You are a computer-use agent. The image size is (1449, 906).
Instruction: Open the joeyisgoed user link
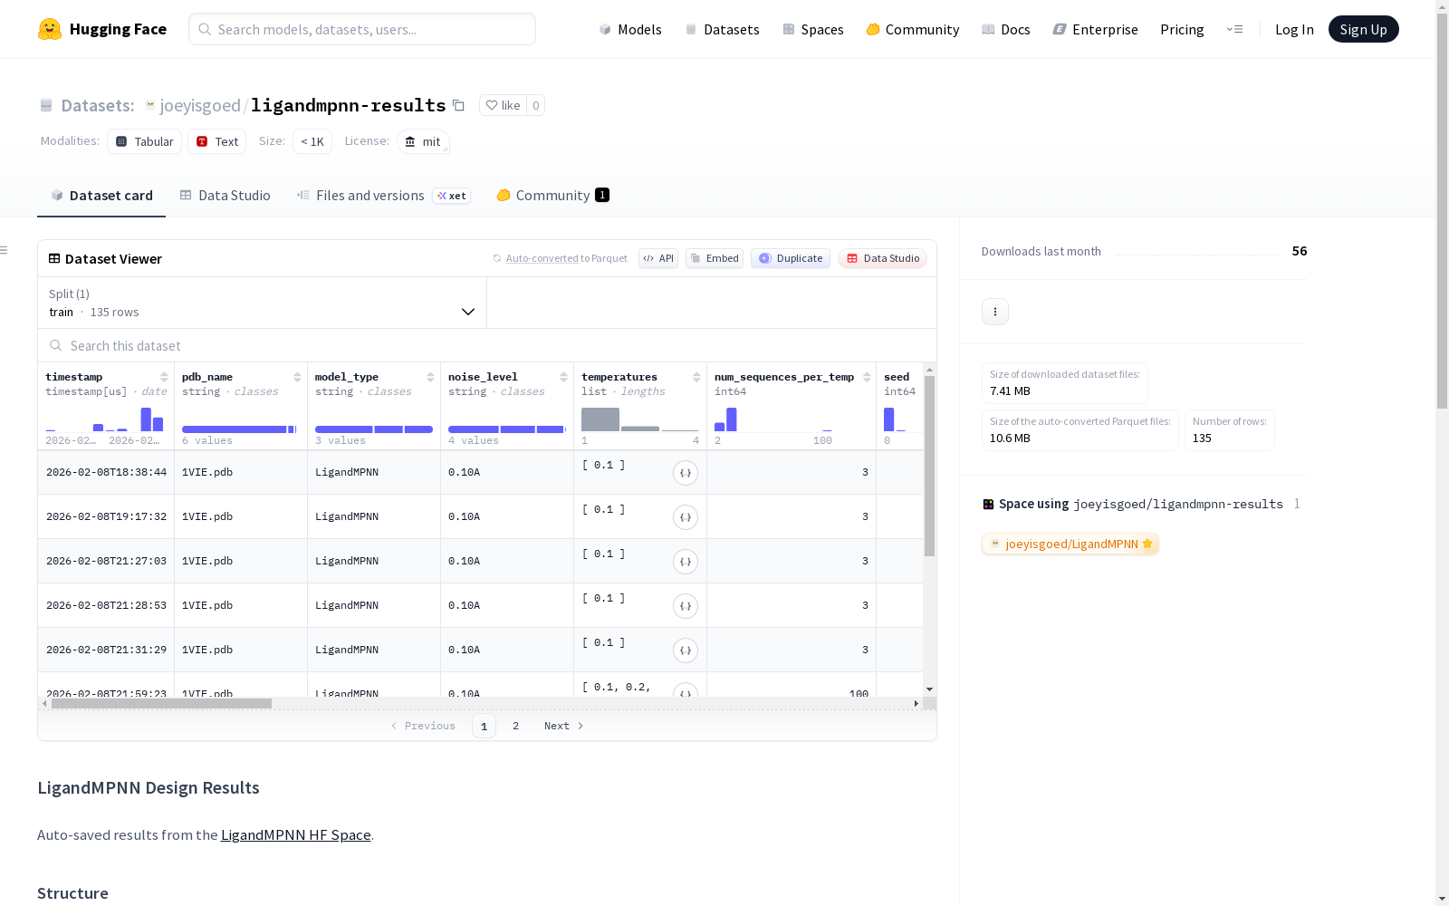point(200,106)
